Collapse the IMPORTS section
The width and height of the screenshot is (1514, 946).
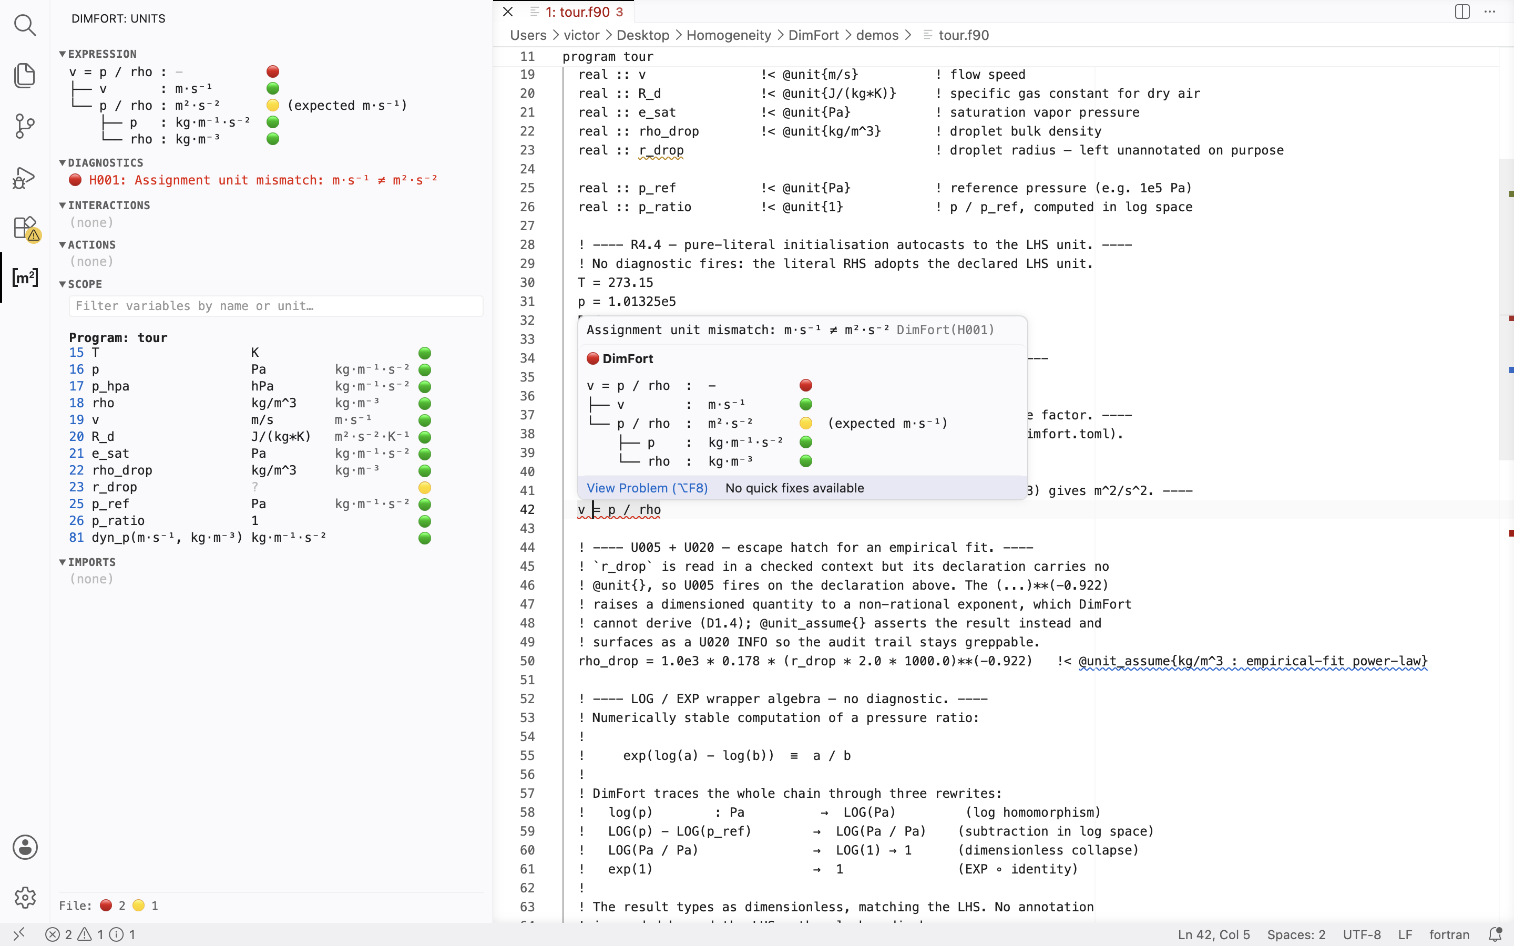coord(88,562)
